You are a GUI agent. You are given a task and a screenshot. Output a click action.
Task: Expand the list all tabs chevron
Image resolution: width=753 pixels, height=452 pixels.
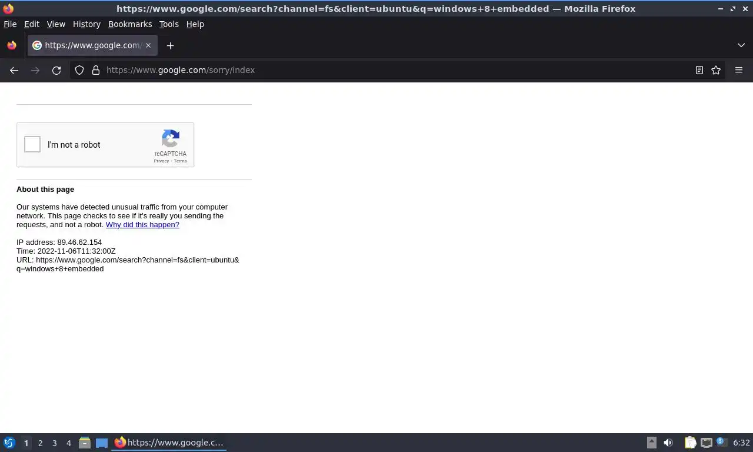pyautogui.click(x=741, y=45)
